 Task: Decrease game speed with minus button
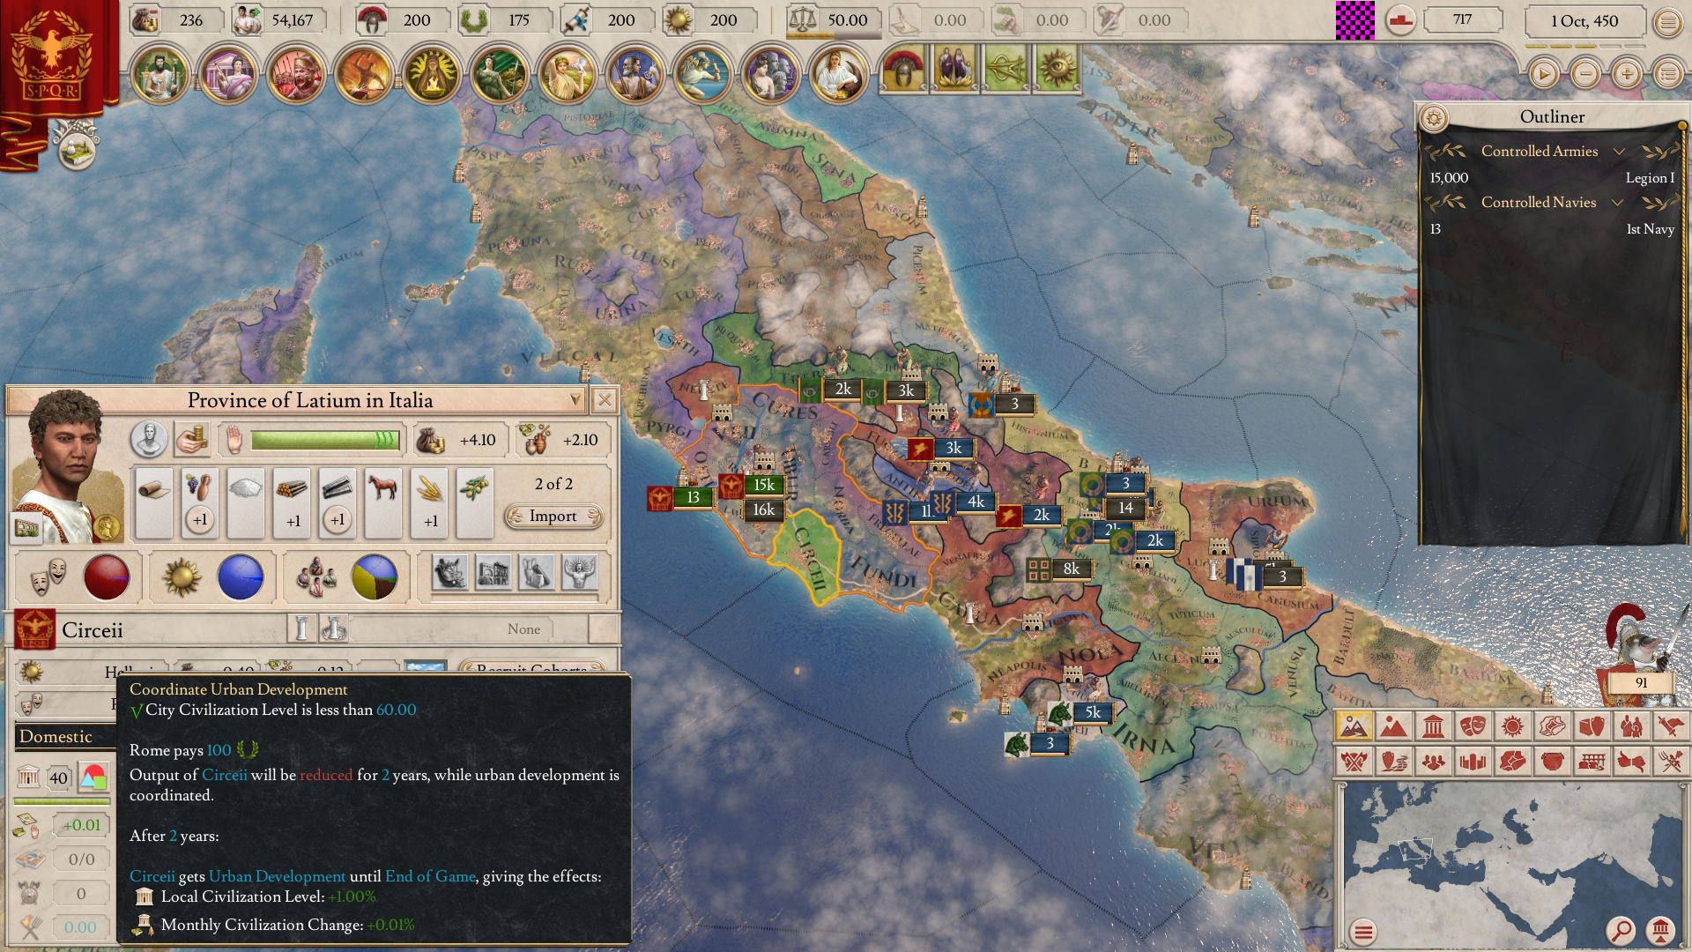pyautogui.click(x=1585, y=74)
